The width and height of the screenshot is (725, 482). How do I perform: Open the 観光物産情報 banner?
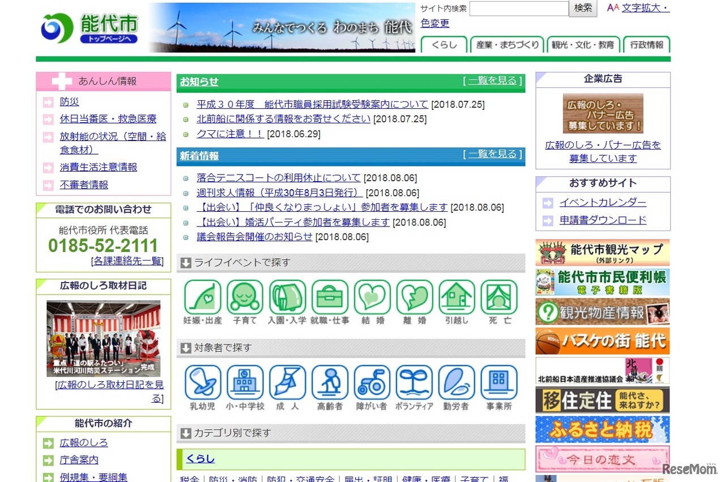click(x=603, y=312)
